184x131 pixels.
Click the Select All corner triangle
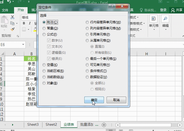pos(2,54)
